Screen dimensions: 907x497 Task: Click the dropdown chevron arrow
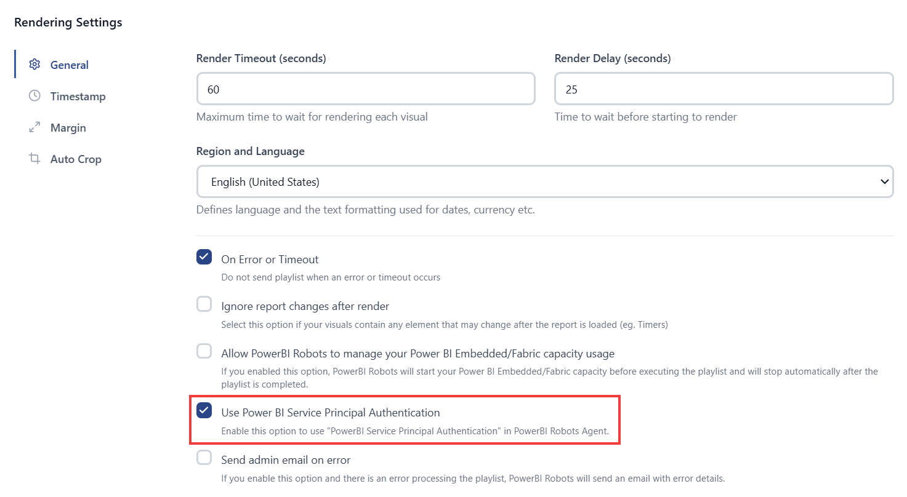tap(885, 181)
